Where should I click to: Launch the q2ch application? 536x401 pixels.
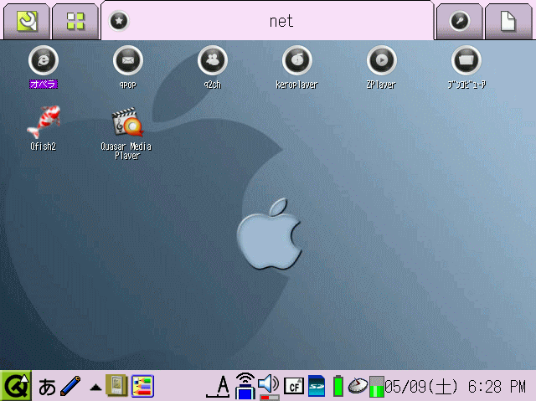(x=212, y=67)
